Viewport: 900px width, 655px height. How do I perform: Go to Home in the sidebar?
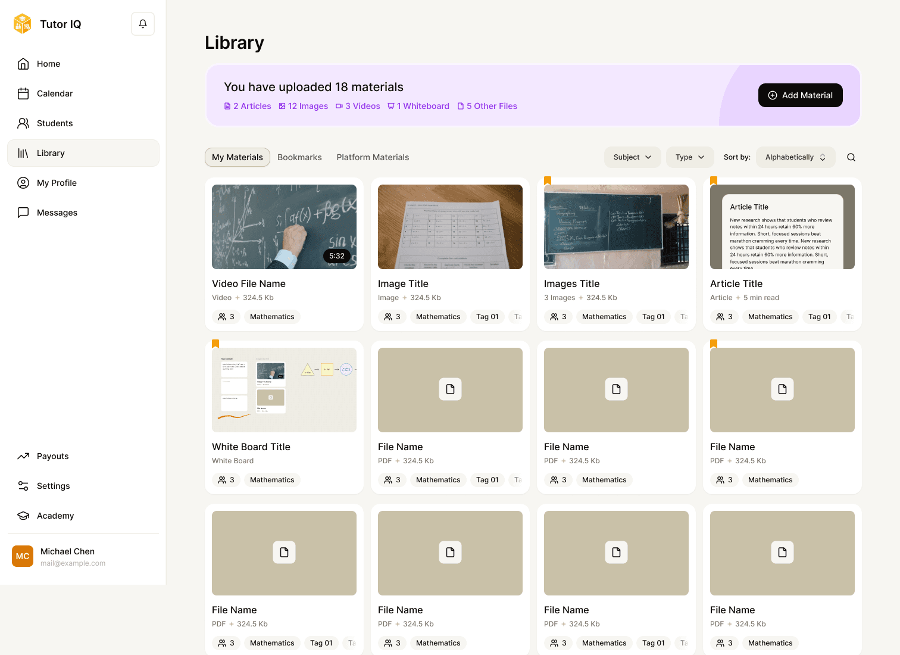[x=83, y=64]
